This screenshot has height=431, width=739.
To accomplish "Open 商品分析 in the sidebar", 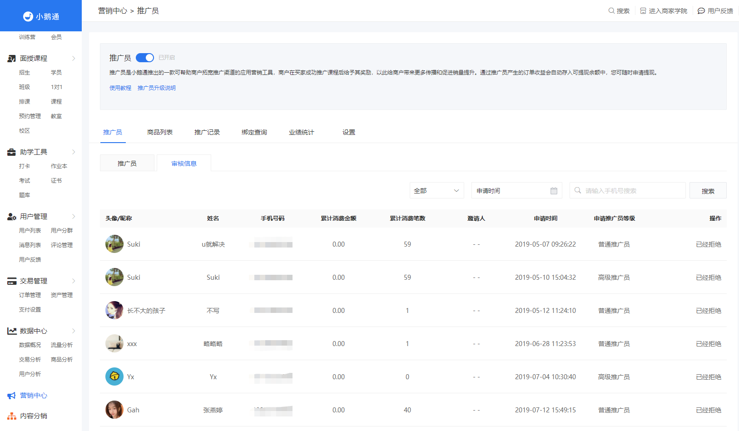I will (x=62, y=360).
